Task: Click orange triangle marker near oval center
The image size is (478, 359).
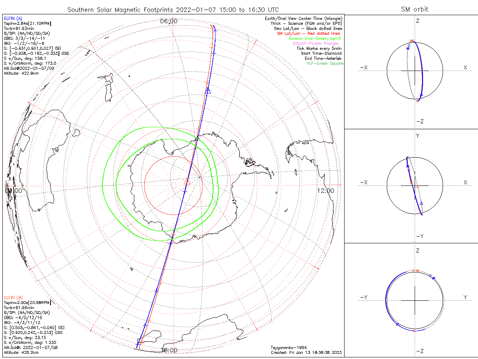Action: [187, 181]
